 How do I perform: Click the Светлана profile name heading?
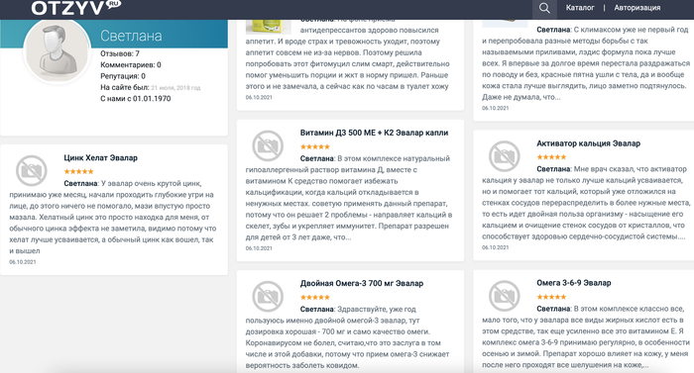(x=131, y=36)
